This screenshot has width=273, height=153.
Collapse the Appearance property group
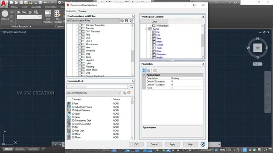[144, 75]
